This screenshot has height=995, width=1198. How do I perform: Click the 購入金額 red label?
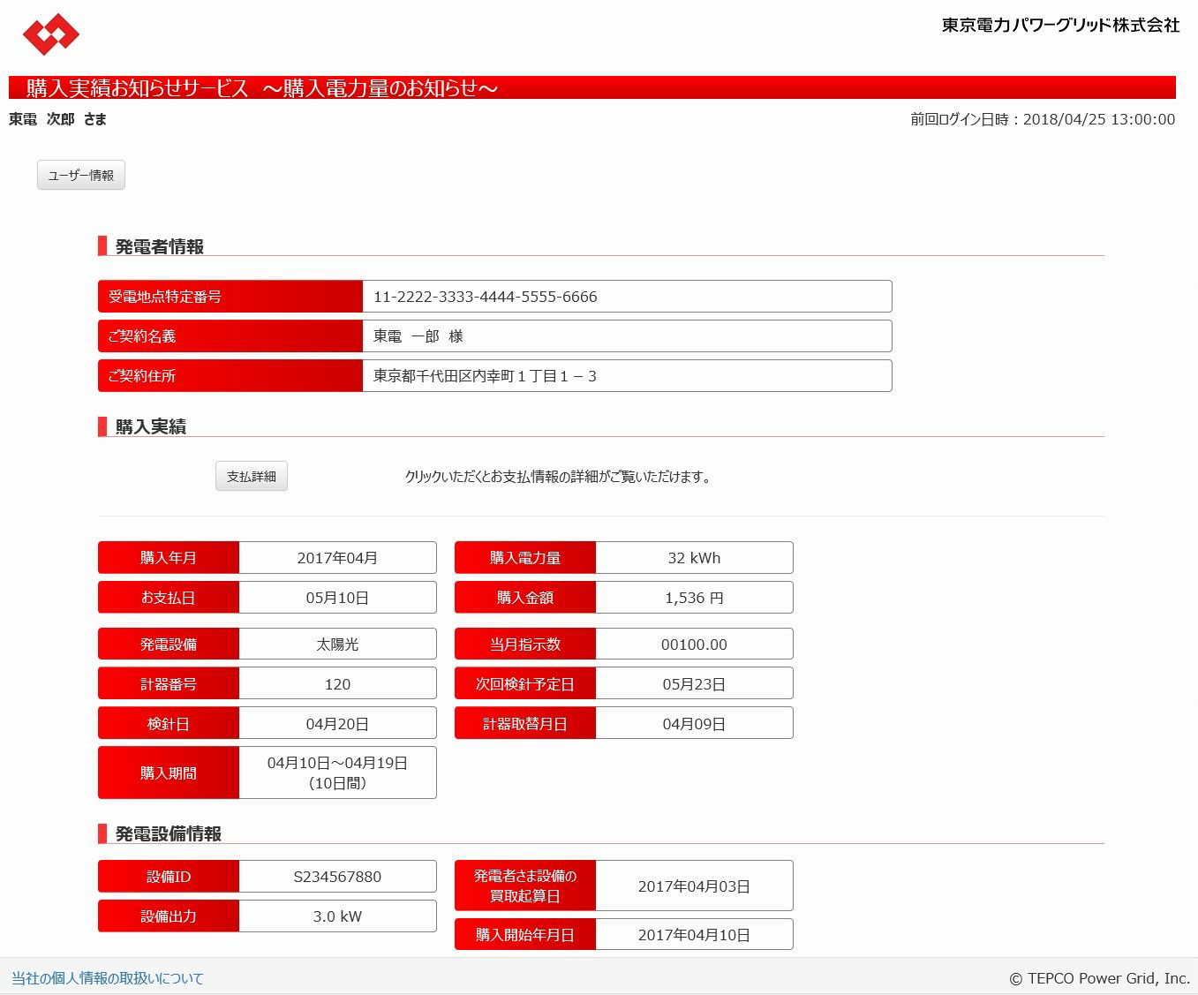click(525, 598)
